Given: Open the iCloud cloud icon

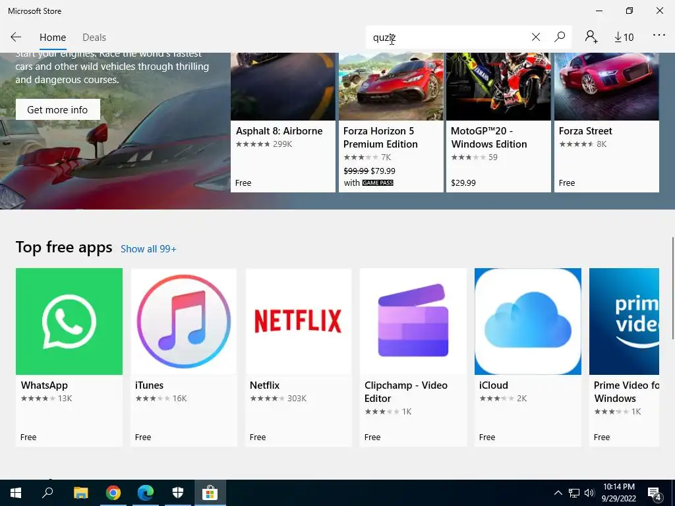Looking at the screenshot, I should point(528,322).
